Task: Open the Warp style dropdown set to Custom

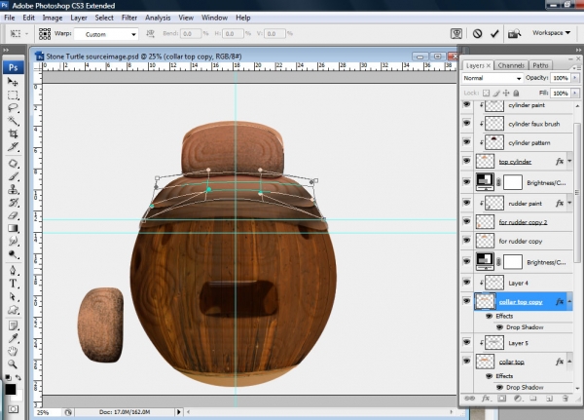Action: (x=106, y=34)
